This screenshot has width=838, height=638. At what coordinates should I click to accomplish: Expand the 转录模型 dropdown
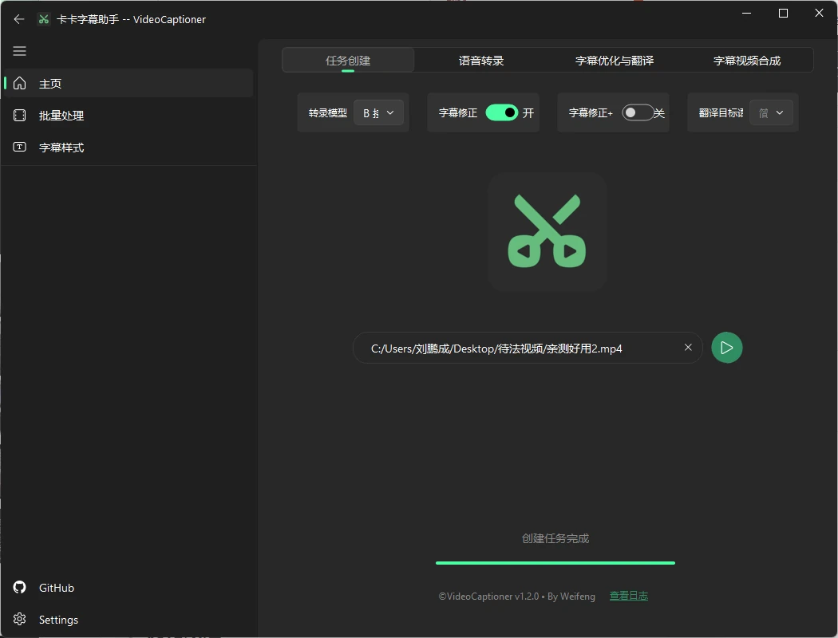(x=378, y=113)
